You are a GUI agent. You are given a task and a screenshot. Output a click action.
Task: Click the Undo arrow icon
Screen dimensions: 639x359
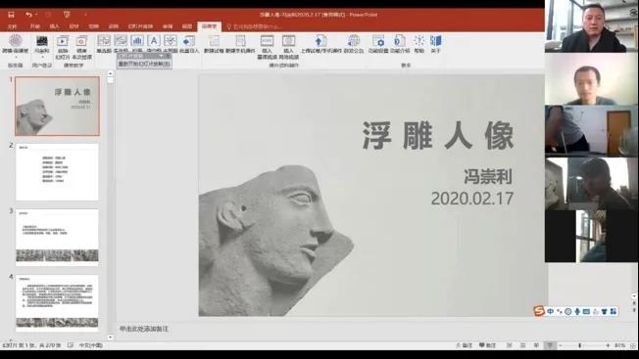(28, 15)
